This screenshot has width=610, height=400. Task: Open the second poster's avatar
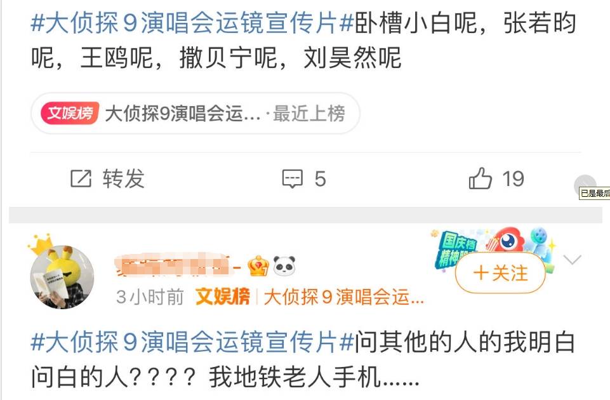click(62, 277)
